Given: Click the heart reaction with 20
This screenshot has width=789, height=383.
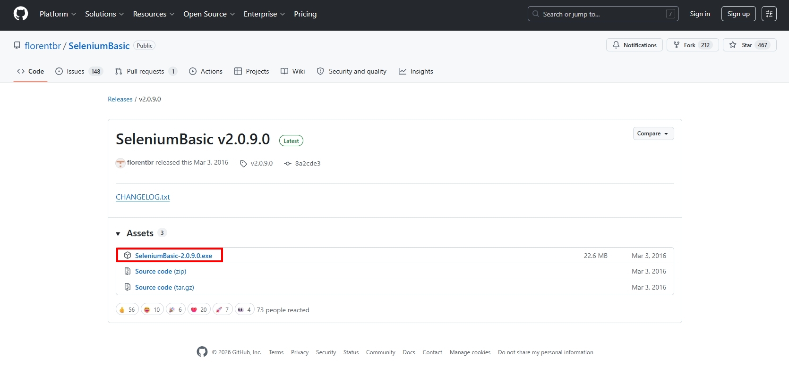Looking at the screenshot, I should point(199,309).
